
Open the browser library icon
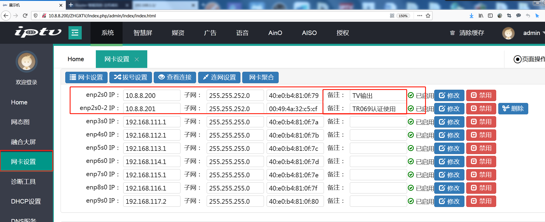point(481,16)
